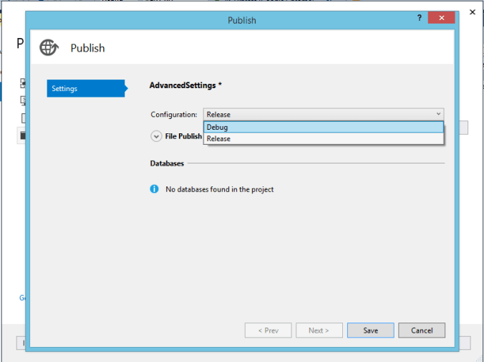Viewport: 484px width, 362px height.
Task: Open help with the question mark button
Action: click(420, 18)
